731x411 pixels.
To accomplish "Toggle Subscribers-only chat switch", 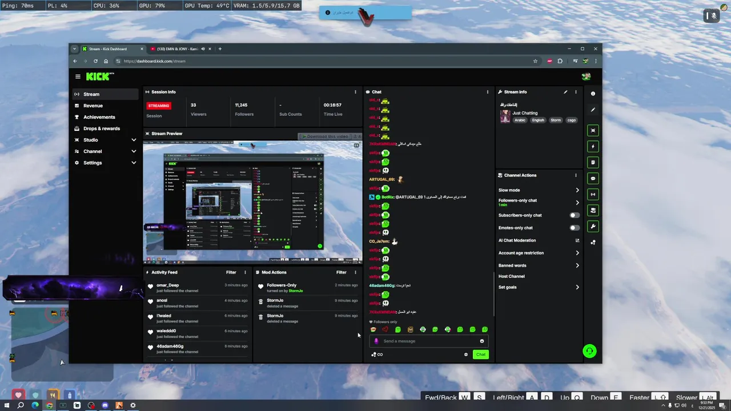I will [575, 215].
